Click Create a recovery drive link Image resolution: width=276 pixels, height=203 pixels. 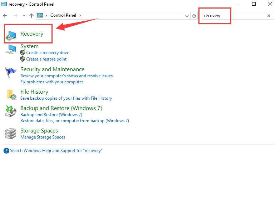pos(48,53)
